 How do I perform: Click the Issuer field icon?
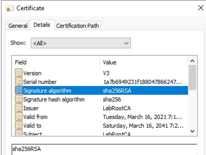coord(19,108)
